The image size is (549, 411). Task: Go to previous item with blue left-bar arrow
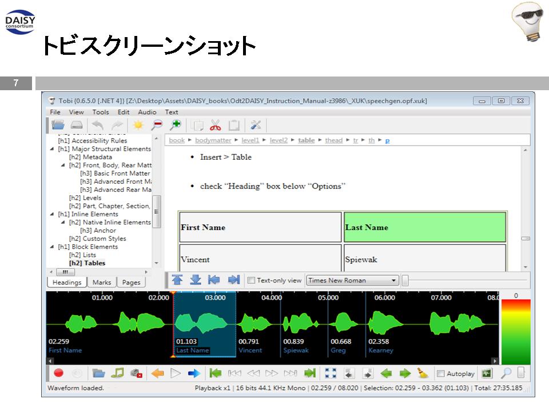(x=213, y=280)
